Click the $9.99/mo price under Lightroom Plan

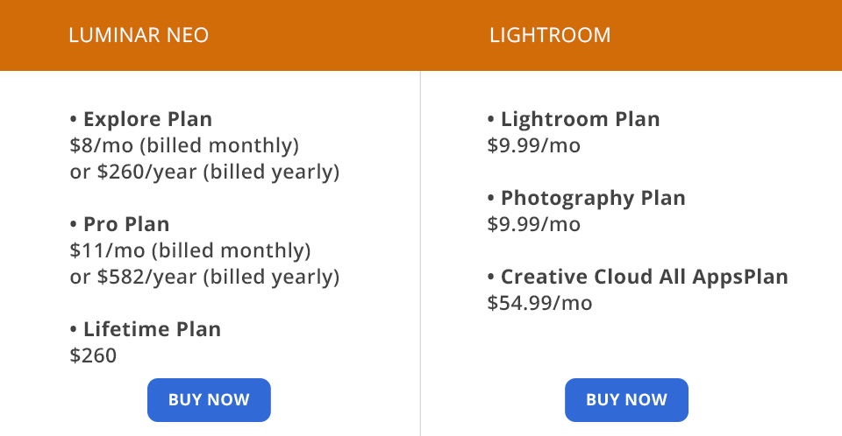pos(534,145)
